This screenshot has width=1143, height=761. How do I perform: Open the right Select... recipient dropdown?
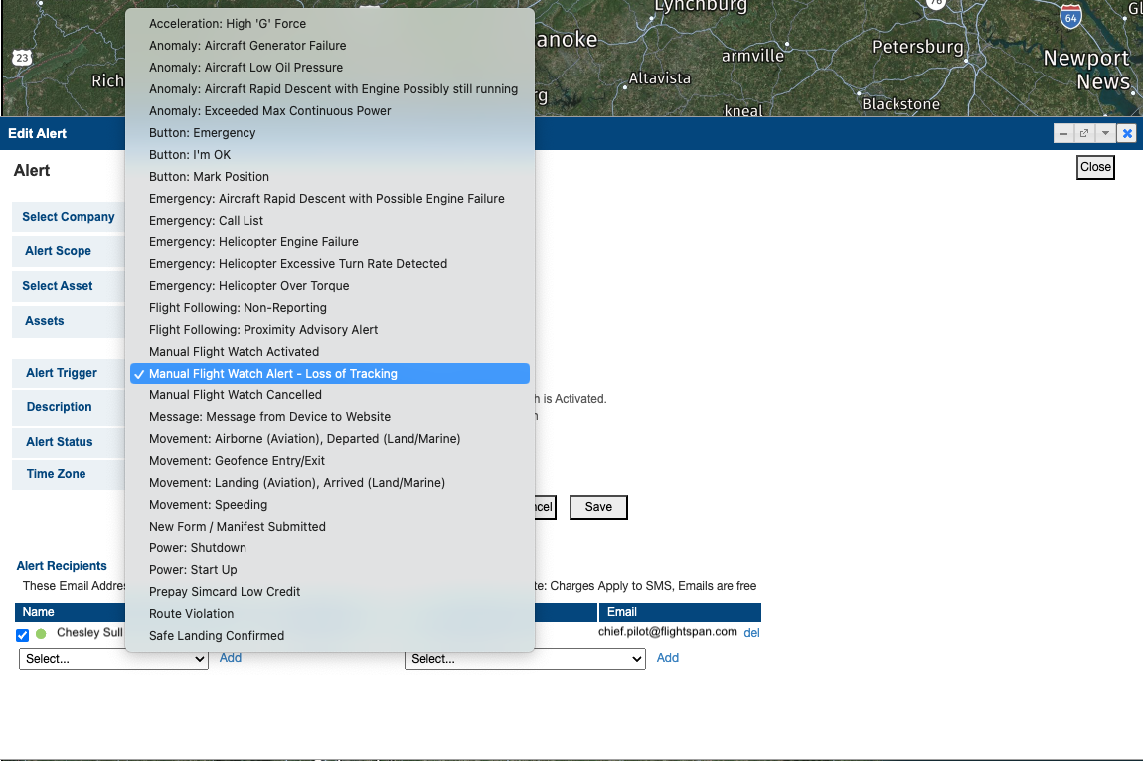(525, 658)
